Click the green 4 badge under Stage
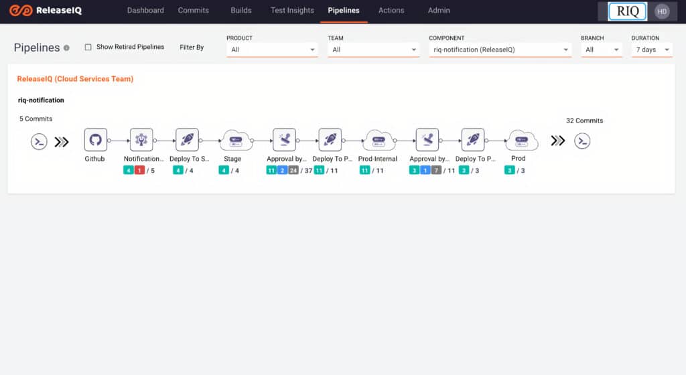The image size is (686, 375). [x=224, y=171]
